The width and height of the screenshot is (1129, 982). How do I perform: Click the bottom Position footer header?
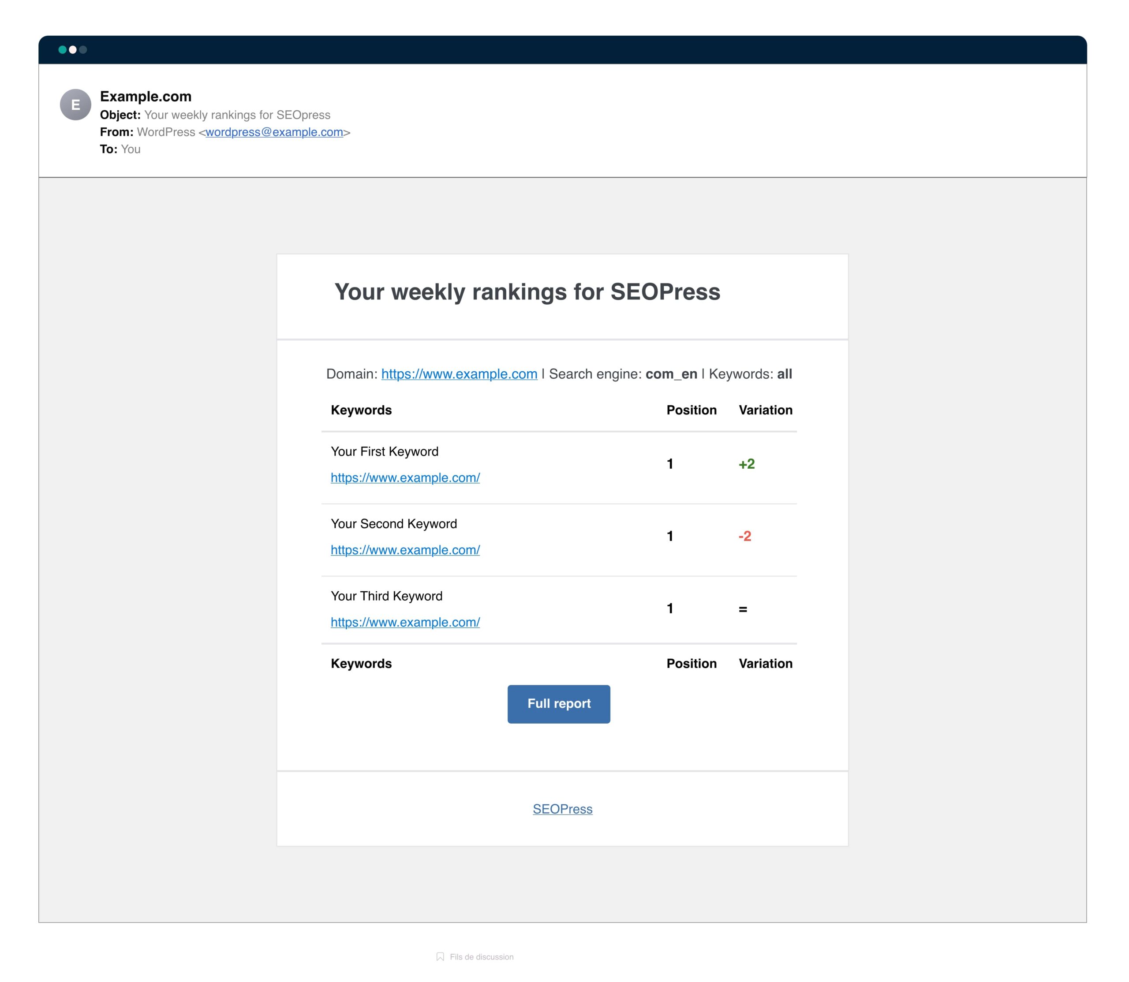[x=692, y=664]
